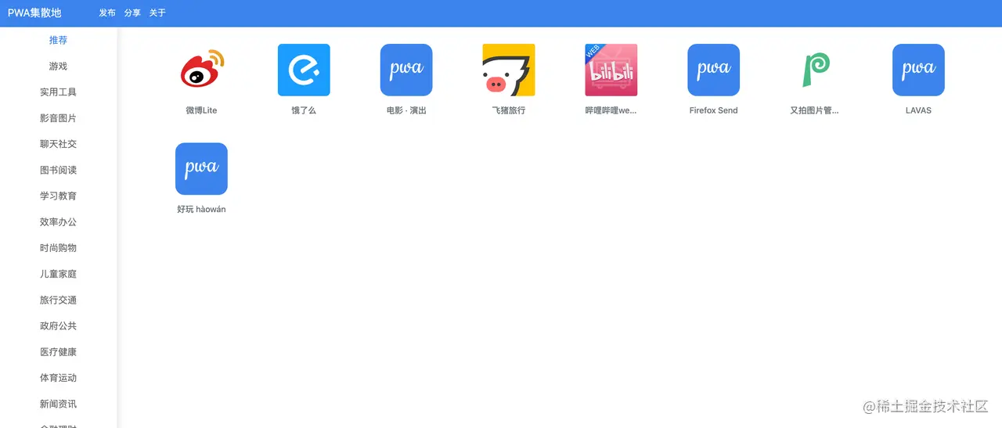Open the 好玩 hàowán pwa icon
1002x428 pixels.
point(201,168)
